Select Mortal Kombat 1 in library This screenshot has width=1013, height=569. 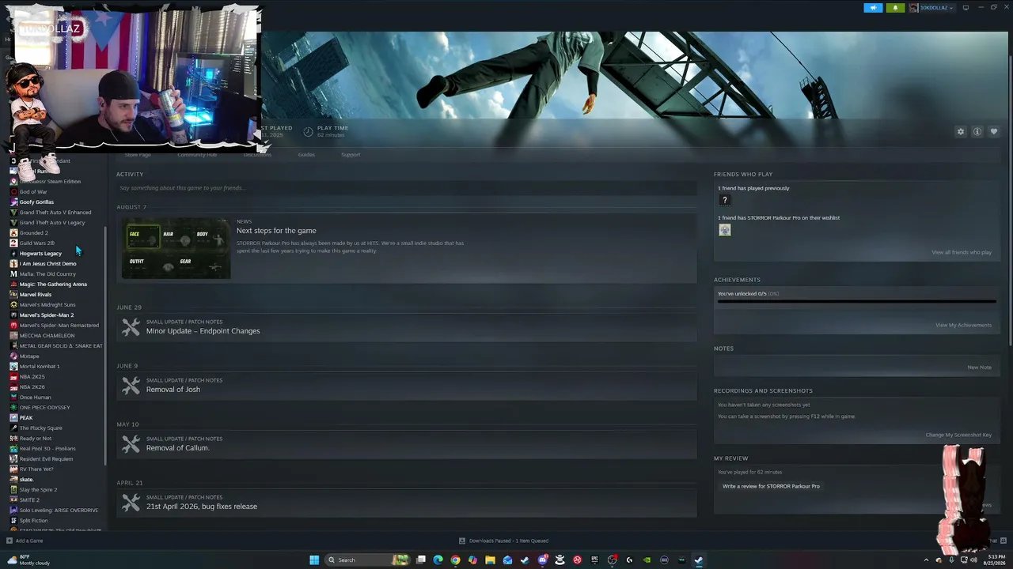[x=40, y=367]
